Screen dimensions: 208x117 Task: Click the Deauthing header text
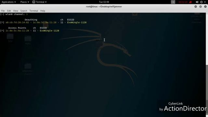[x=31, y=19]
